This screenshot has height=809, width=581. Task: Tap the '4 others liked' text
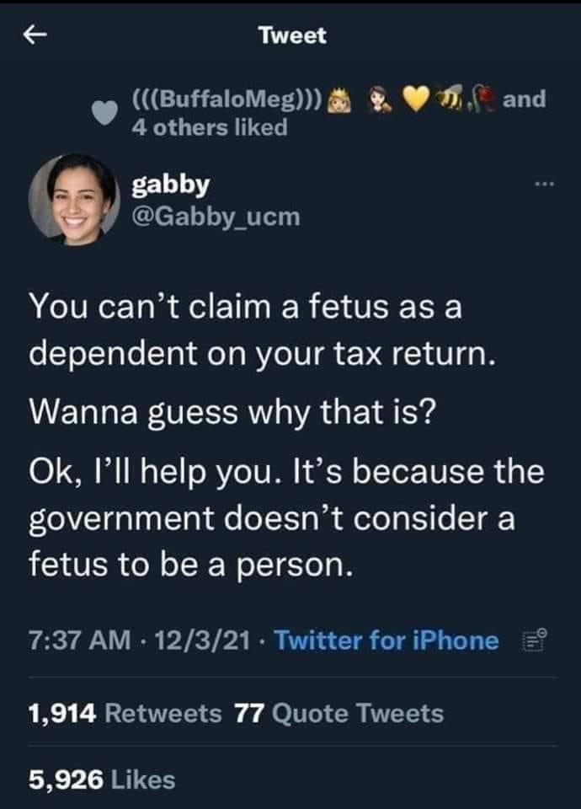(x=210, y=127)
